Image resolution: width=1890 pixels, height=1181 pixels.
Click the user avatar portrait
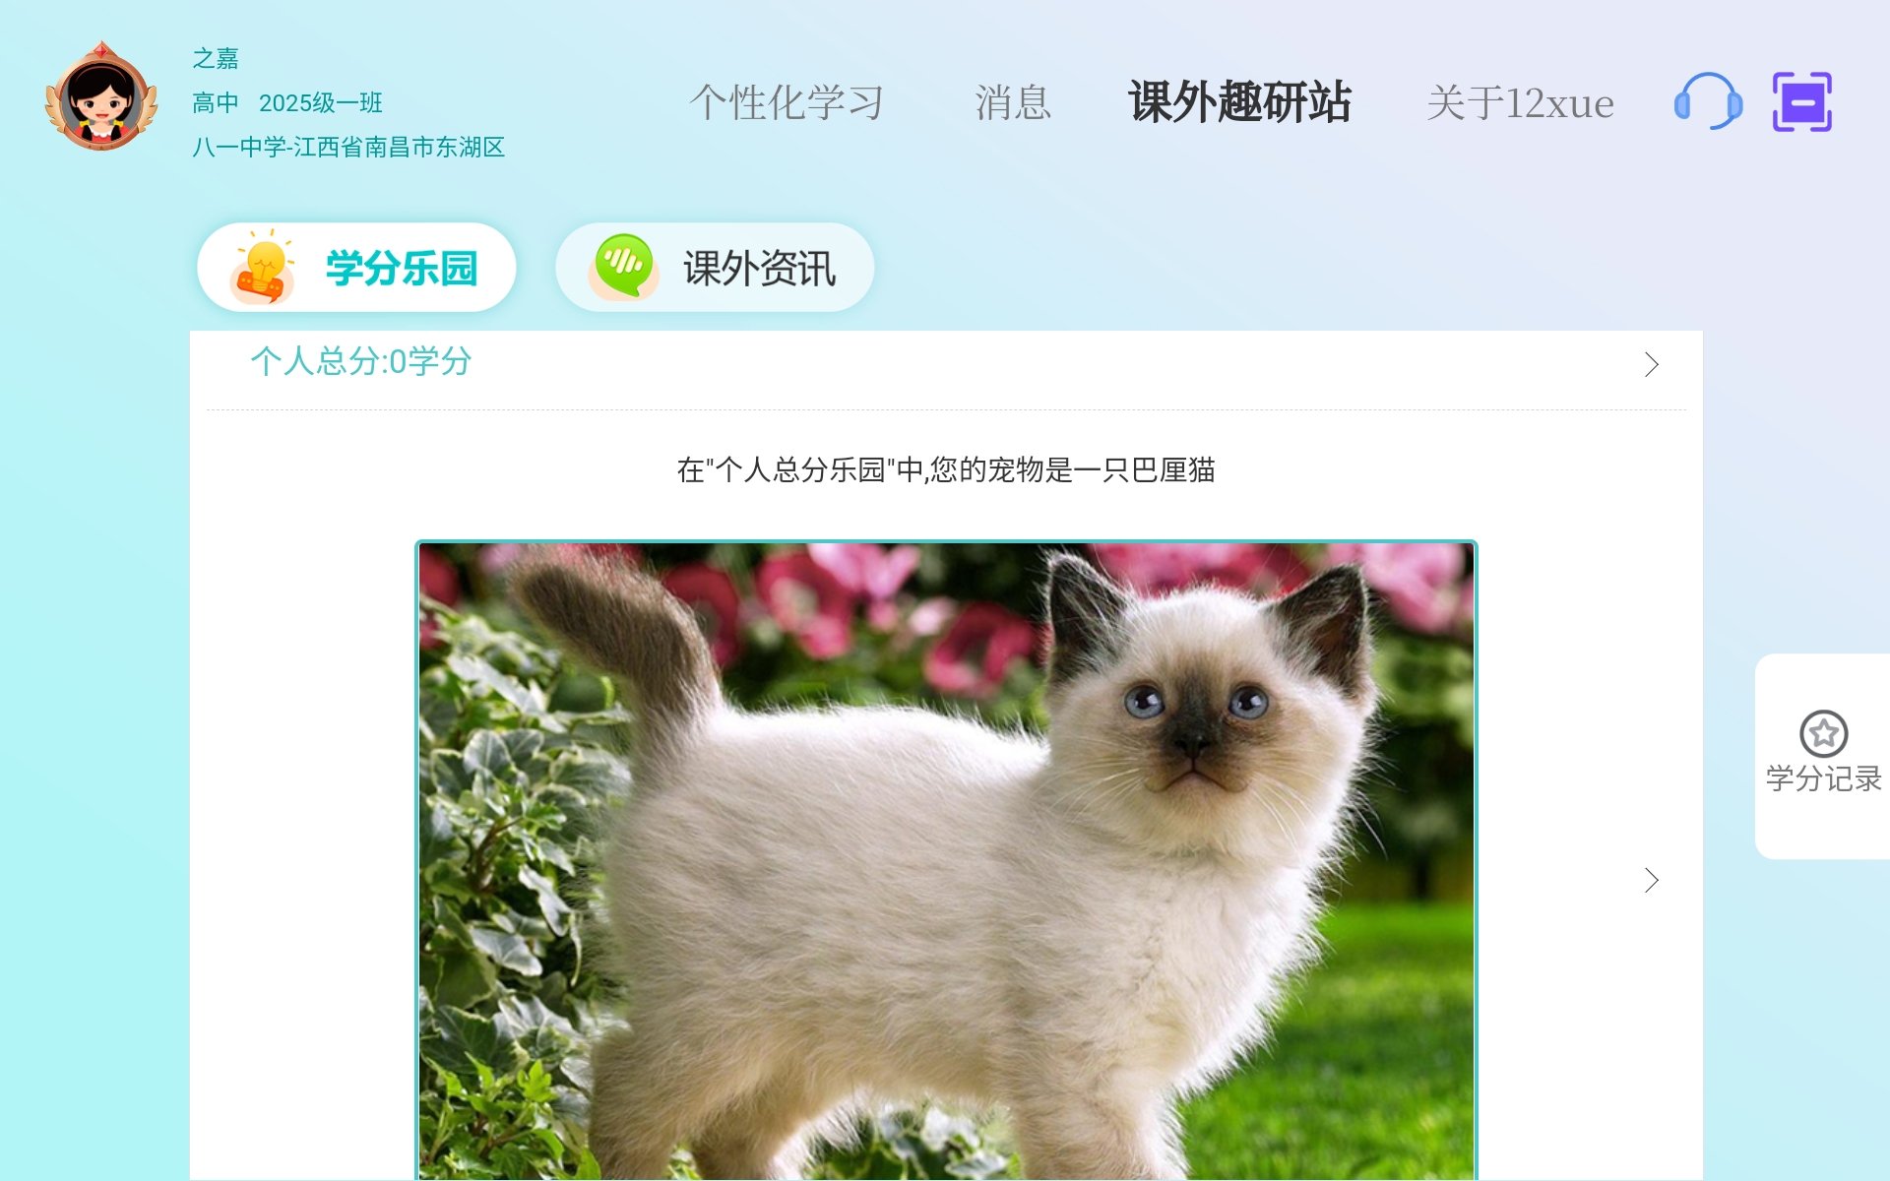(x=101, y=98)
